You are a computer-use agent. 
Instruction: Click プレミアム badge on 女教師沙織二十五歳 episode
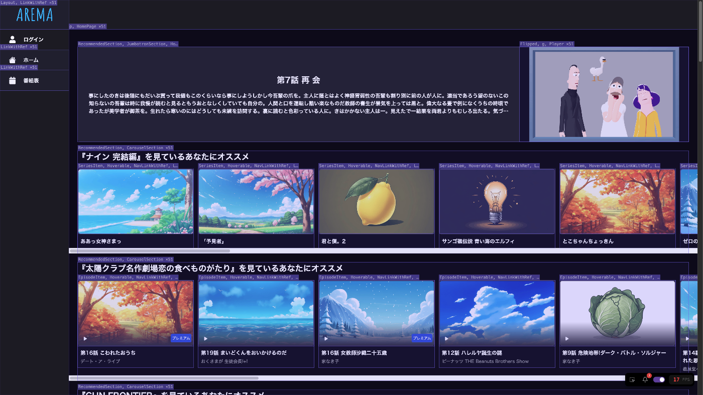(422, 338)
